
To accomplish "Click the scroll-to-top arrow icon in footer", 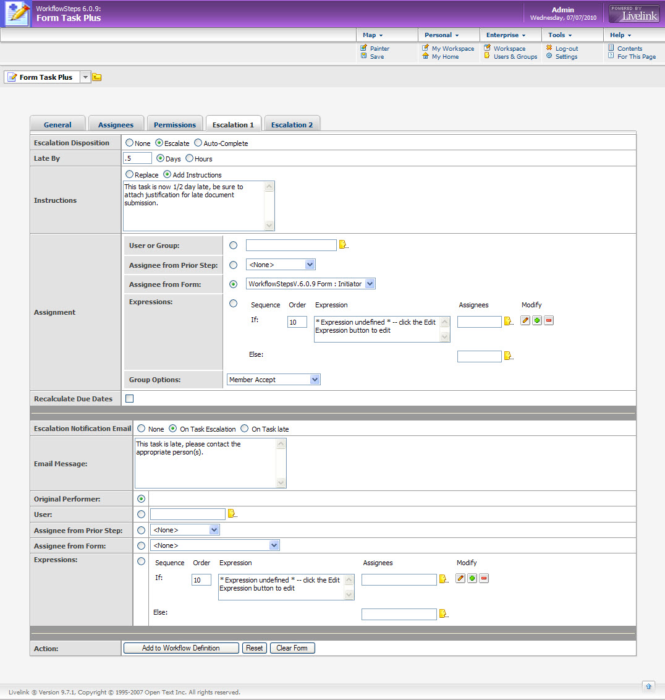I will pyautogui.click(x=648, y=686).
